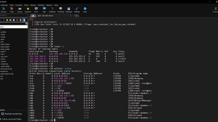This screenshot has width=218, height=122.
Task: Open the Tools menu
Action: coord(26,5)
